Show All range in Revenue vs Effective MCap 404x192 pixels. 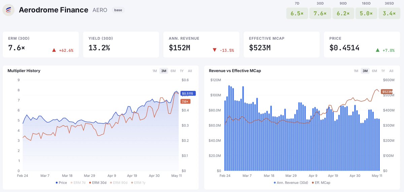pos(391,71)
